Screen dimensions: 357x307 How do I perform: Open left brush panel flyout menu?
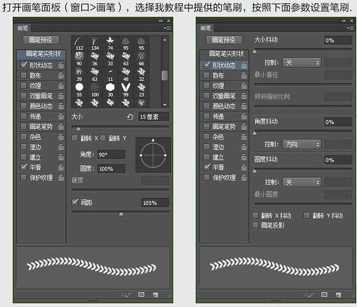(x=167, y=28)
